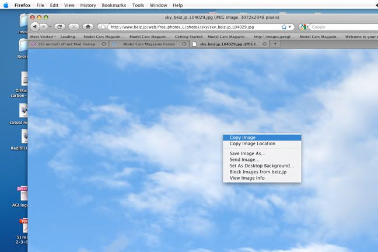Image resolution: width=378 pixels, height=252 pixels.
Task: Open the Firefox application menu
Action: pos(22,5)
